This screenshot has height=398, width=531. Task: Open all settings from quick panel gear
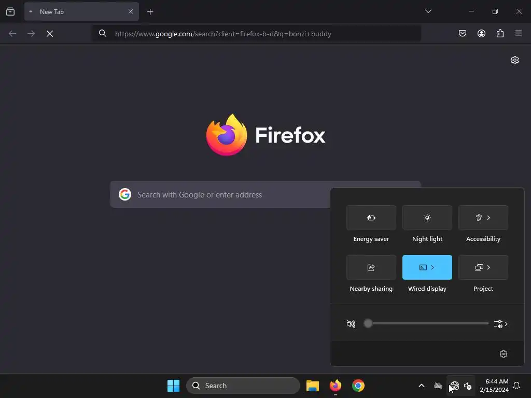[x=504, y=354]
